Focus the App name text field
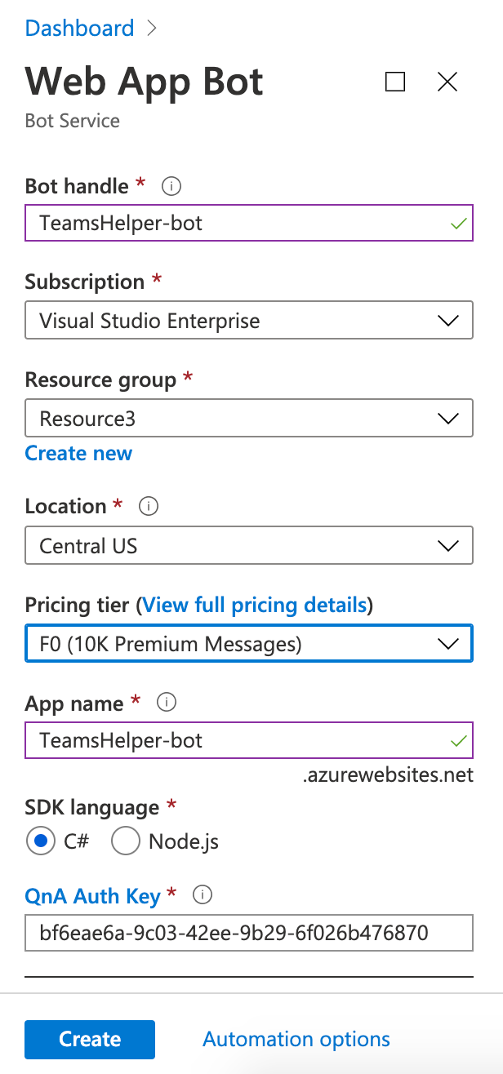Image resolution: width=503 pixels, height=1074 pixels. pyautogui.click(x=249, y=740)
